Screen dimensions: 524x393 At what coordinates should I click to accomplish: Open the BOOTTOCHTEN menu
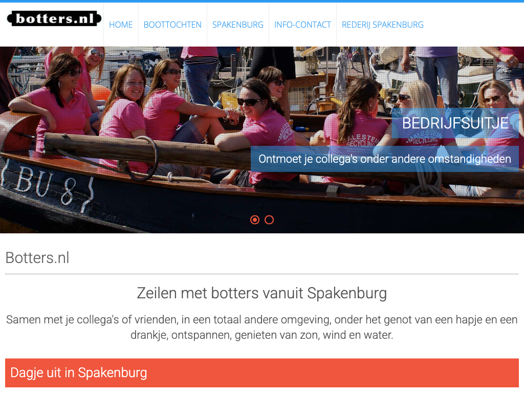(172, 25)
